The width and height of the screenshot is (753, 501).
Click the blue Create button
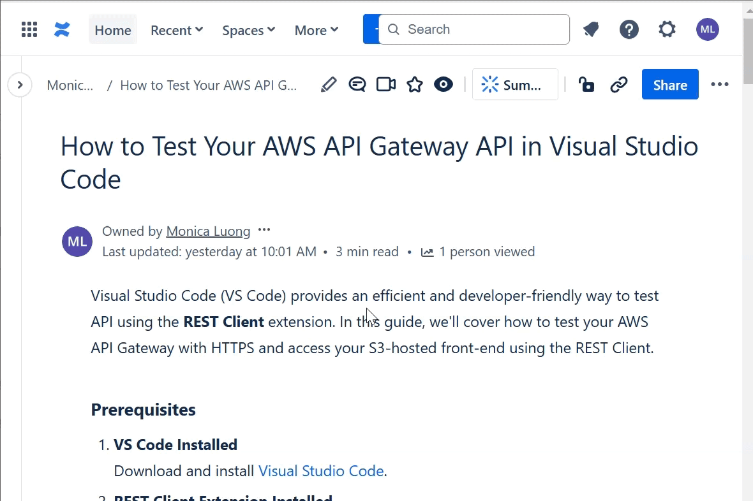[x=371, y=29]
